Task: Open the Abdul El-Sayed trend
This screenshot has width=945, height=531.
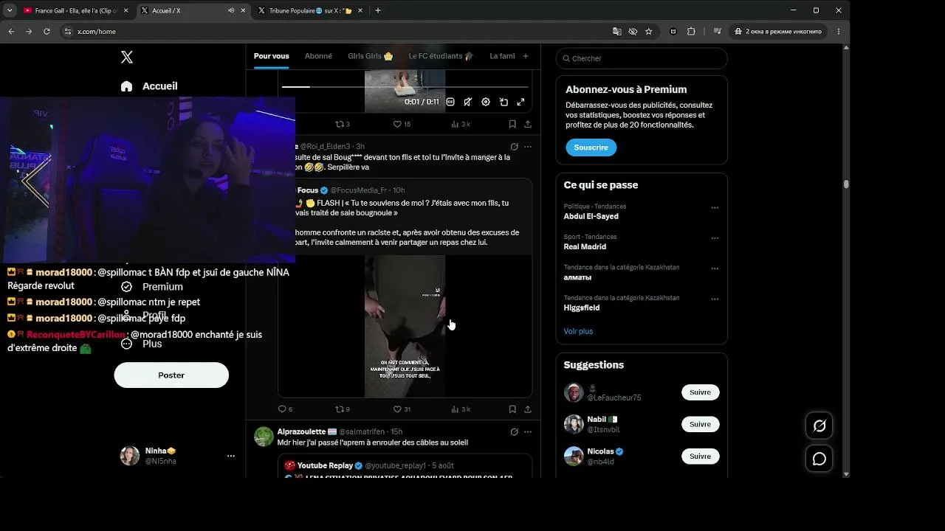Action: coord(591,217)
